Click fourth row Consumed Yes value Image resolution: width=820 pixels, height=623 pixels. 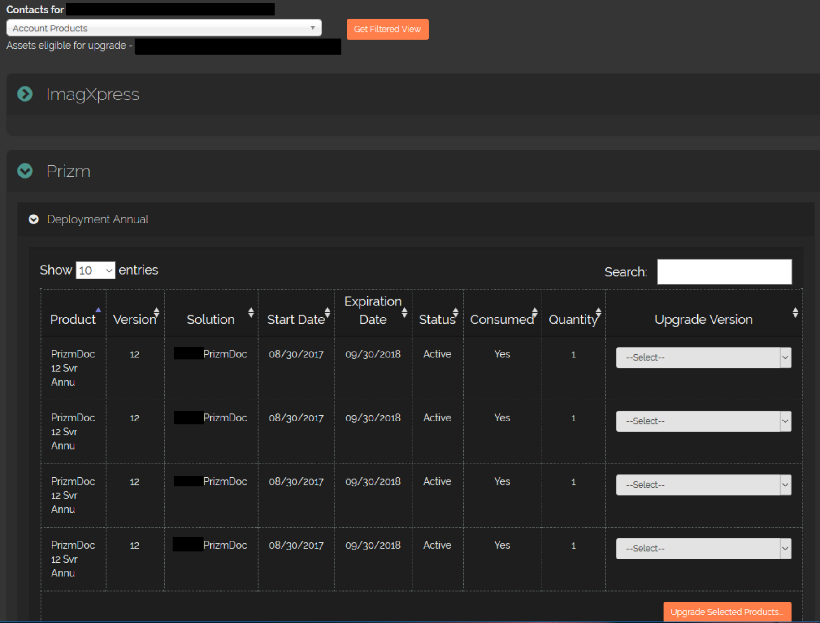(x=502, y=545)
